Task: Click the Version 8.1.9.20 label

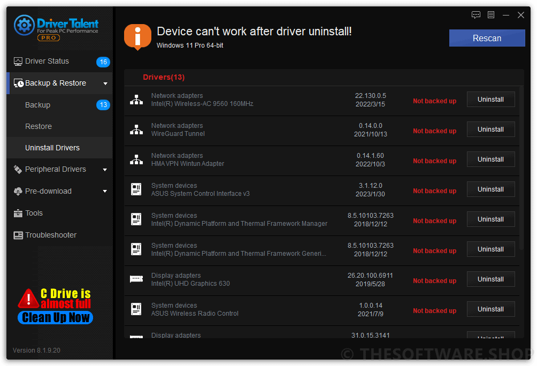Action: (x=37, y=350)
